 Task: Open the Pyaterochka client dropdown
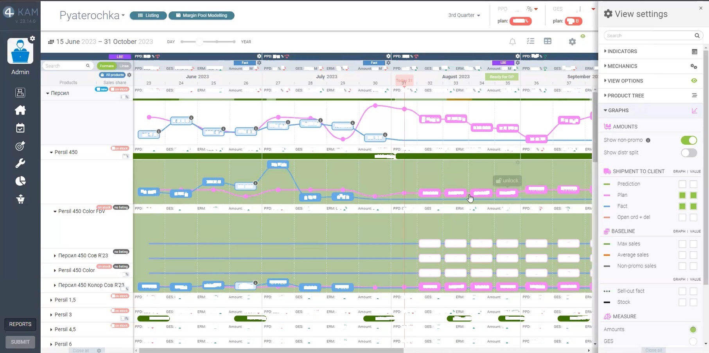point(92,15)
